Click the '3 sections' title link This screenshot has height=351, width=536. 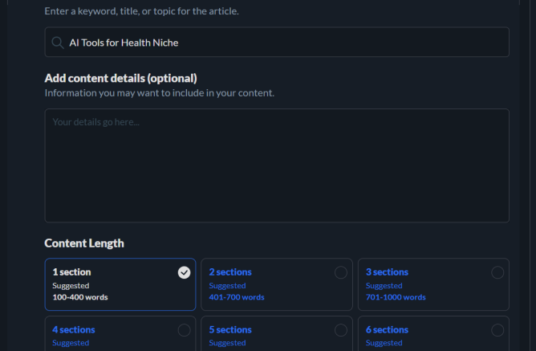click(x=387, y=272)
